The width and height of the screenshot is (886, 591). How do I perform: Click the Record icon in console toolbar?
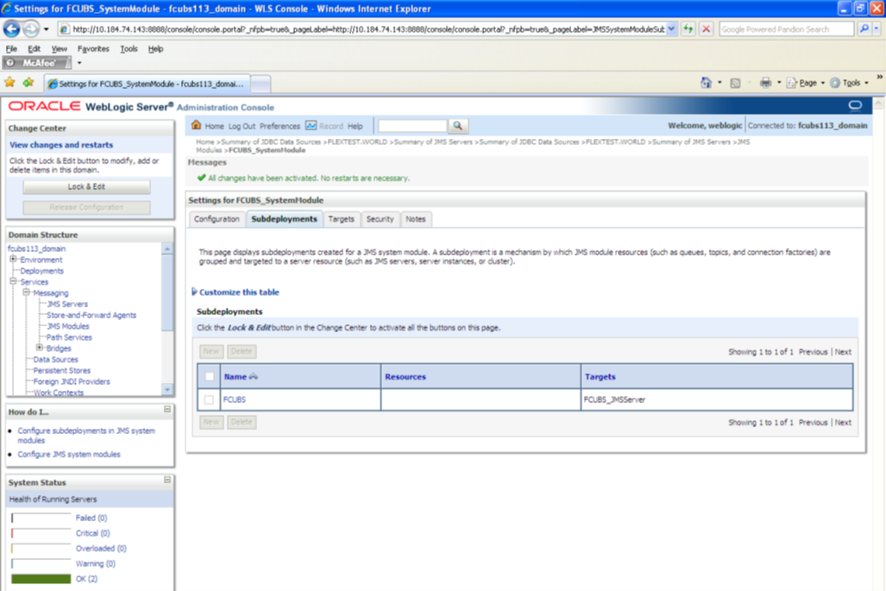(x=311, y=125)
